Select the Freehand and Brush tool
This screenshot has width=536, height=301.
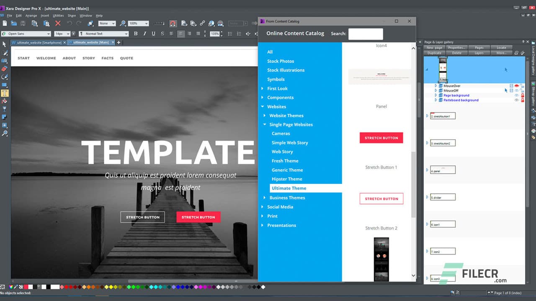click(x=5, y=53)
